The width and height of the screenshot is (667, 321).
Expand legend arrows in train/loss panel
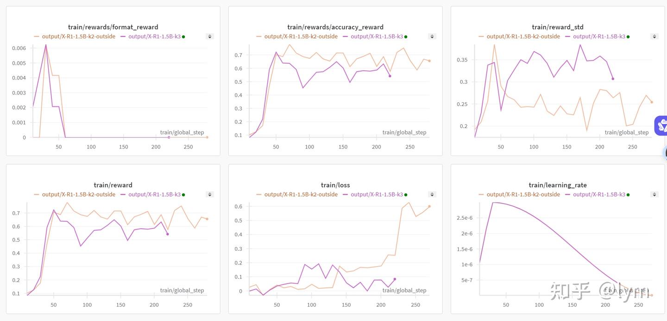click(432, 195)
